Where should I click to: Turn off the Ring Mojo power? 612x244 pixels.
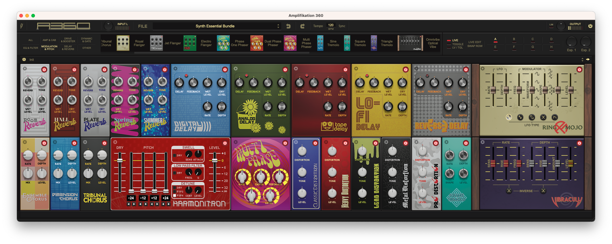click(x=579, y=69)
